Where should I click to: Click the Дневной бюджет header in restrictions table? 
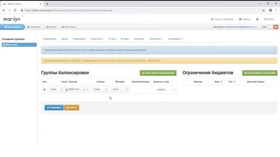pyautogui.click(x=255, y=82)
